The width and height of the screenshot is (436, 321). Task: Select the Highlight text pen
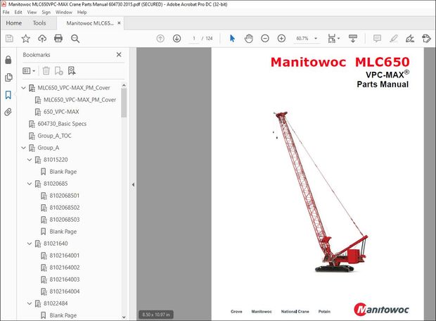tap(394, 39)
